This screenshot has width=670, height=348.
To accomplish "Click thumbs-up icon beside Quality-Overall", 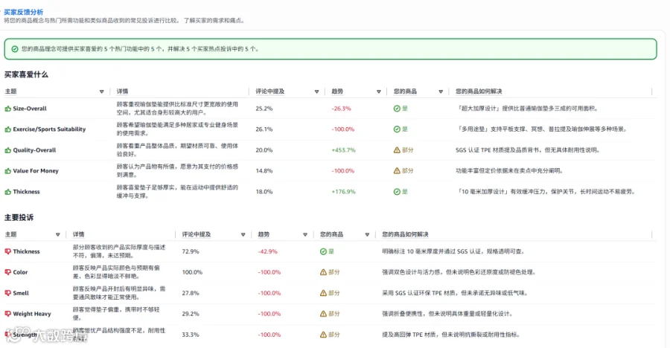I will 7,150.
